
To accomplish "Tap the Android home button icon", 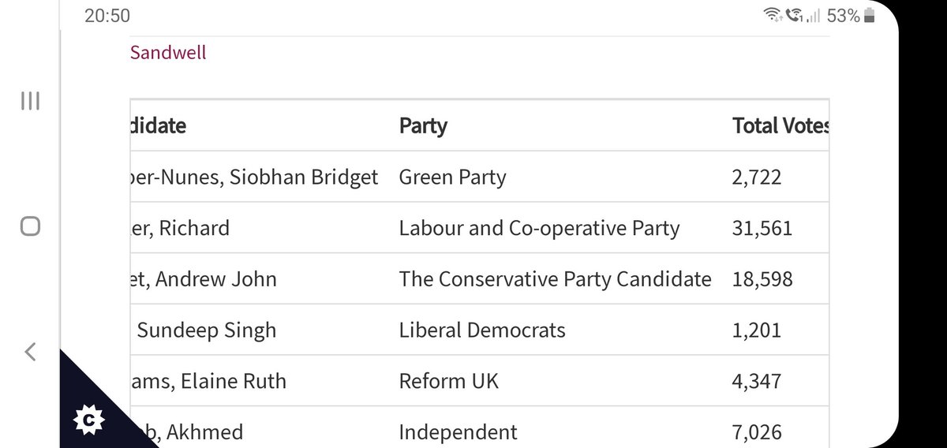I will click(x=30, y=227).
